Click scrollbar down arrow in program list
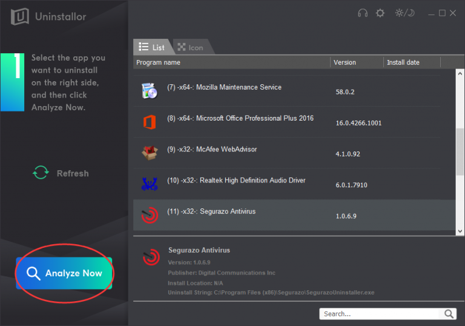Image resolution: width=465 pixels, height=326 pixels. tap(460, 231)
